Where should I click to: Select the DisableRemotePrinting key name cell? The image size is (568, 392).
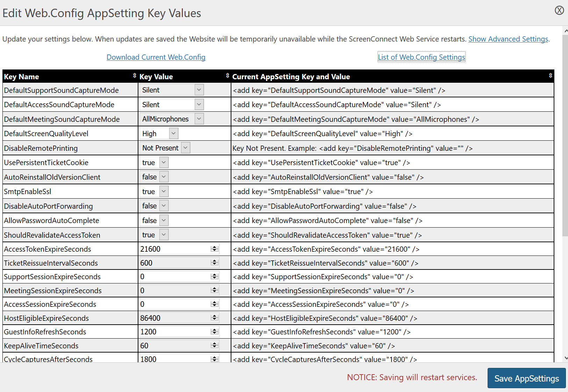70,148
